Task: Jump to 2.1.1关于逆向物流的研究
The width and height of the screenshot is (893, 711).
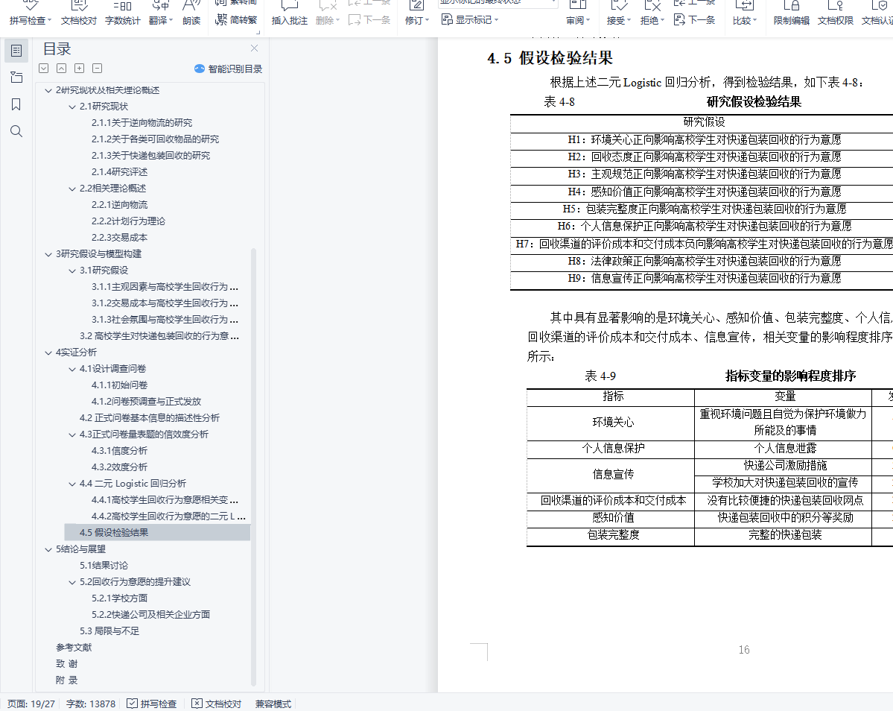Action: 142,123
